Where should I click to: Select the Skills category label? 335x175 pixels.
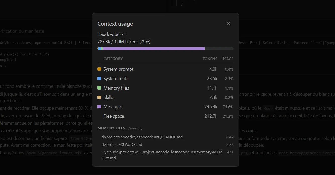(x=108, y=97)
